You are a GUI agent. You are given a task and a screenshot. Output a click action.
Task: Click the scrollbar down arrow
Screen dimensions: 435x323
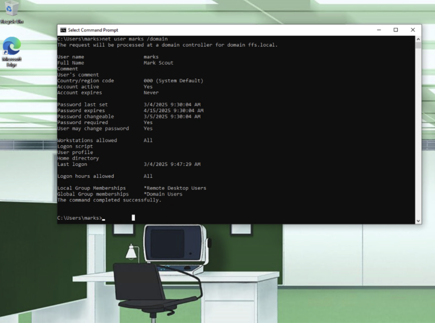point(418,221)
